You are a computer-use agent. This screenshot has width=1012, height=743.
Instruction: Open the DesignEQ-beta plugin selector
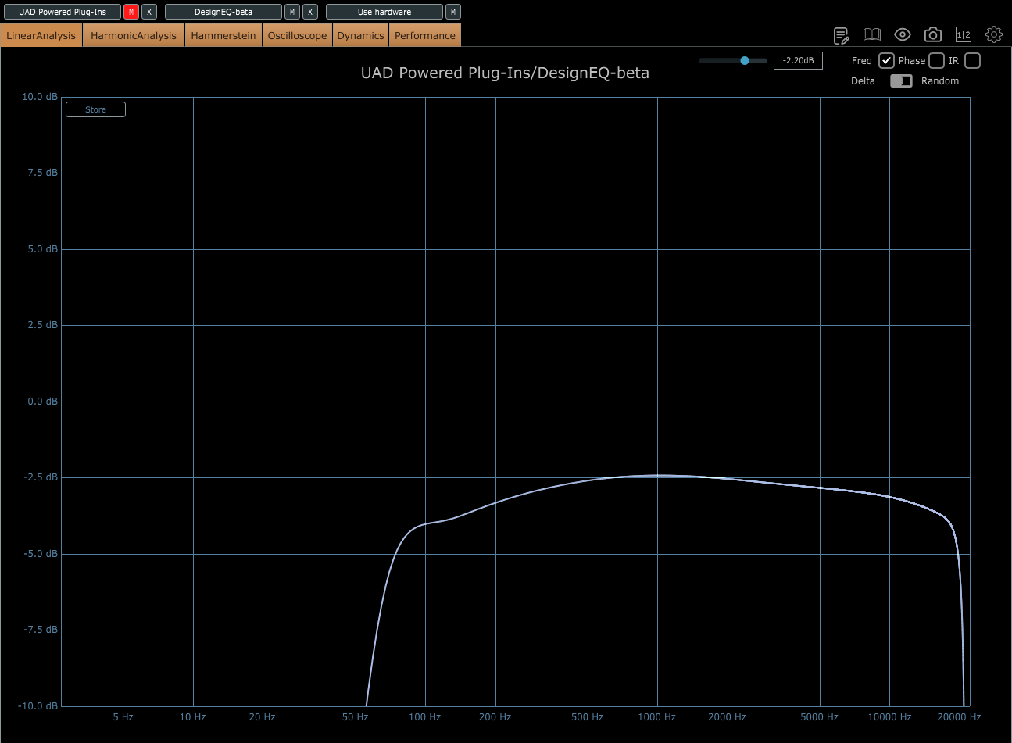point(223,12)
